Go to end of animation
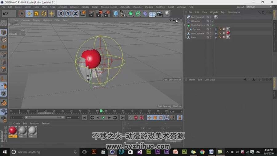This screenshot has height=156, width=277. coord(122,118)
